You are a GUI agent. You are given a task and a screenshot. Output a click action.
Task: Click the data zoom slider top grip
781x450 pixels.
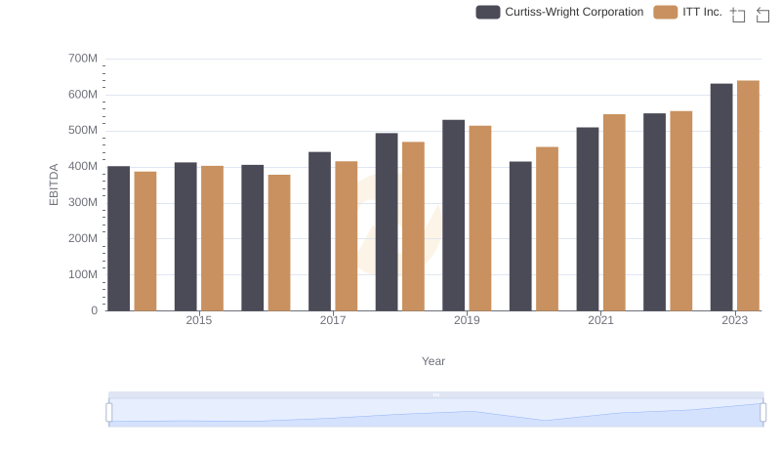click(x=435, y=394)
